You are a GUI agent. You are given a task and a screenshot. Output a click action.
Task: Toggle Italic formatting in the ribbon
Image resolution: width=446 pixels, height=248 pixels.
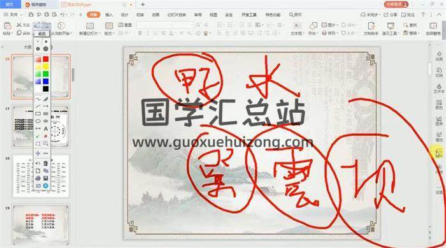click(148, 33)
